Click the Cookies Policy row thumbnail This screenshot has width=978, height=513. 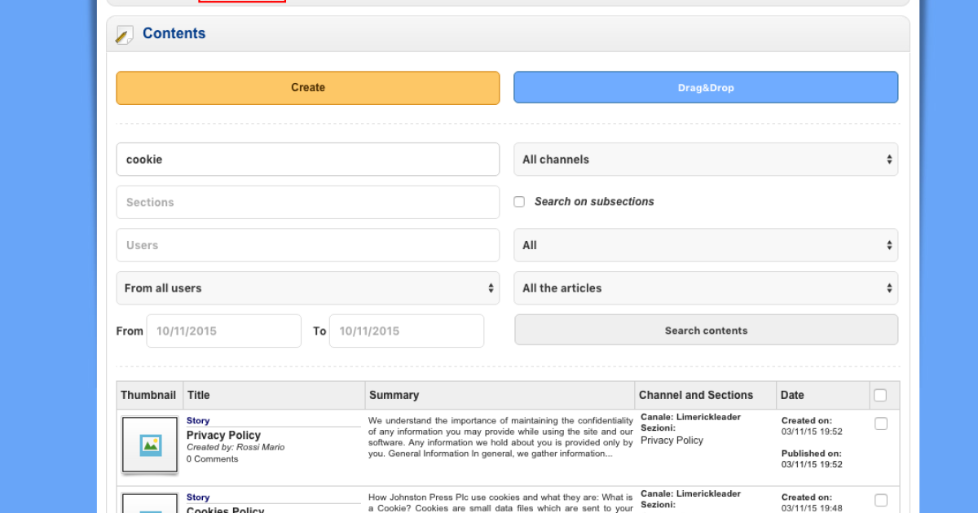click(x=150, y=503)
